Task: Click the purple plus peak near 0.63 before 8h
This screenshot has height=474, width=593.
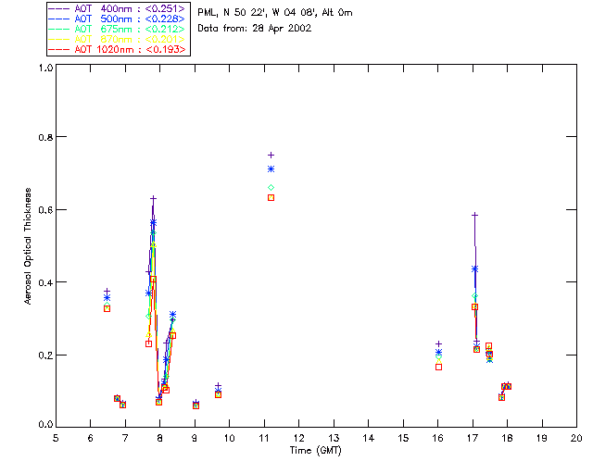Action: coord(153,198)
